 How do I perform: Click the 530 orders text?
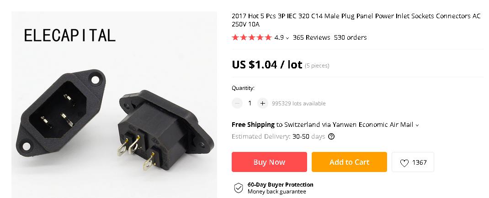pyautogui.click(x=350, y=38)
